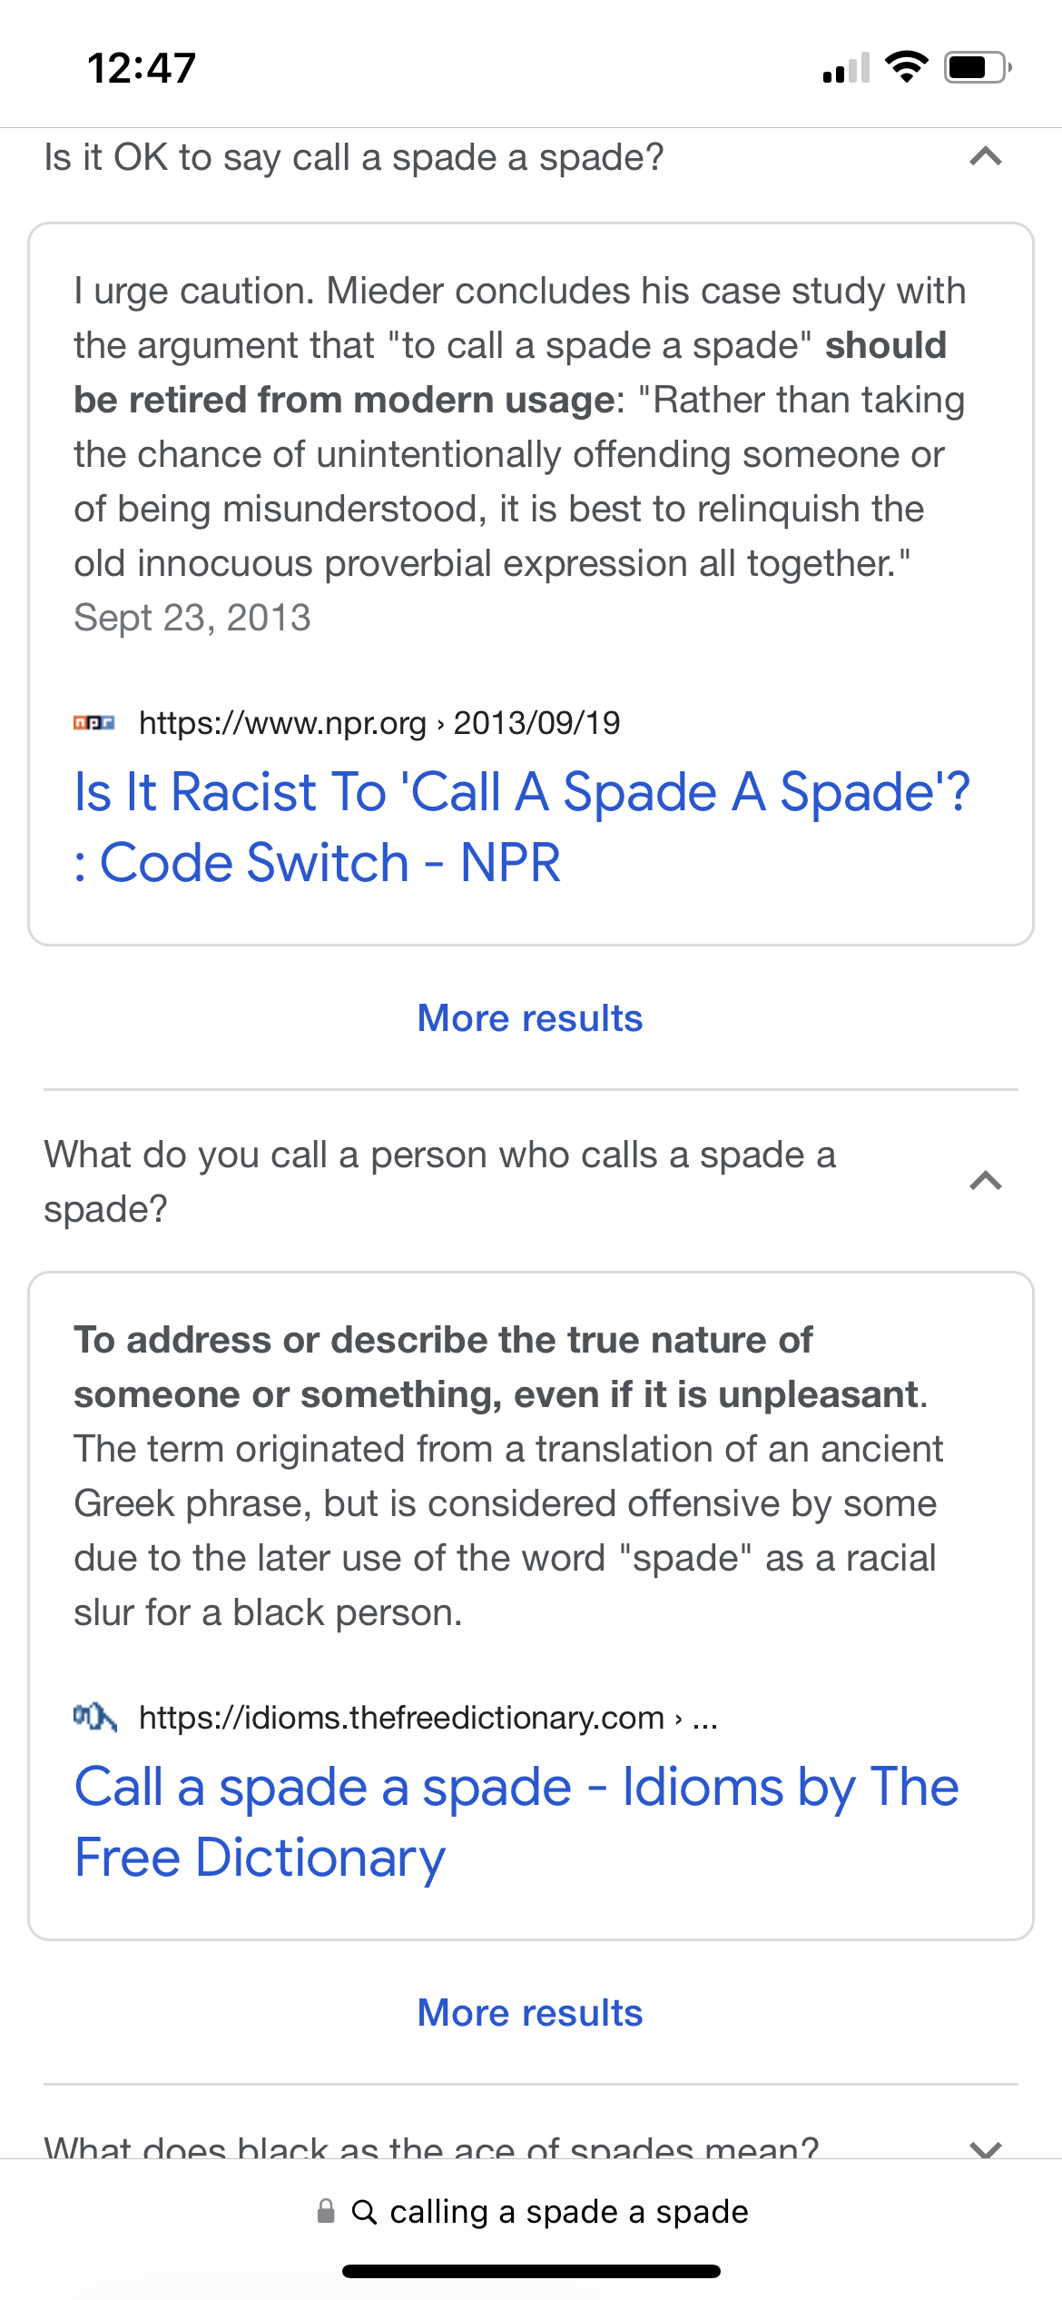Tap the address bar showing "calling a spade a spade"
This screenshot has height=2300, width=1062.
(x=531, y=2212)
